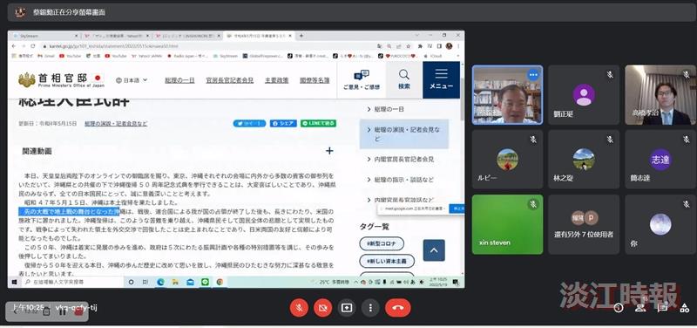This screenshot has height=328, width=697.
Task: Open meeting details info icon
Action: 618,308
